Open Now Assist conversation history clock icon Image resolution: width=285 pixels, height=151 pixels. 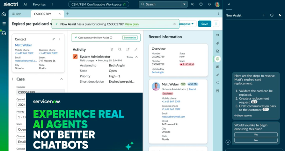272,15
